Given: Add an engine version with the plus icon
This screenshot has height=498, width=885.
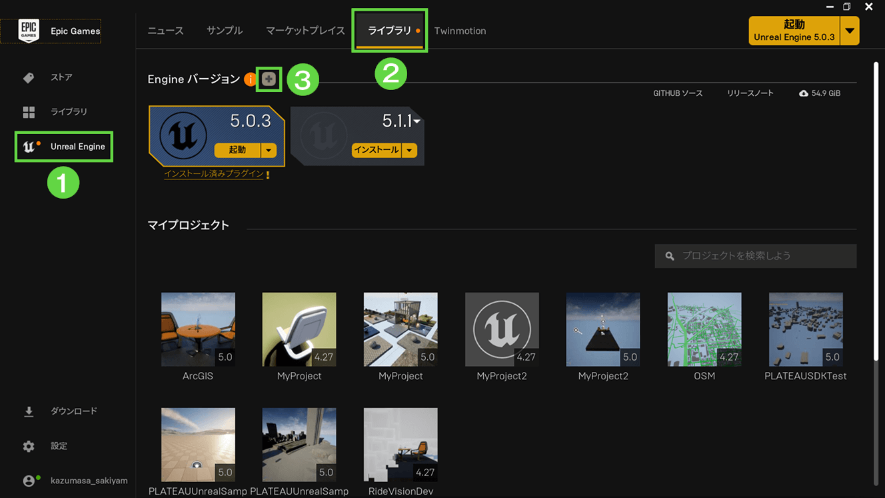Looking at the screenshot, I should click(269, 79).
